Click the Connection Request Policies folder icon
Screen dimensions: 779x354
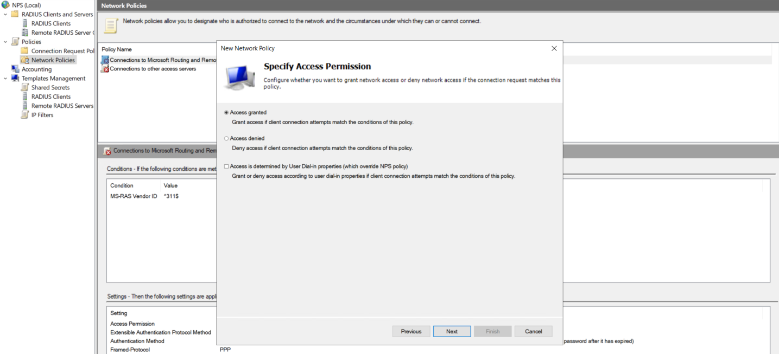coord(24,51)
